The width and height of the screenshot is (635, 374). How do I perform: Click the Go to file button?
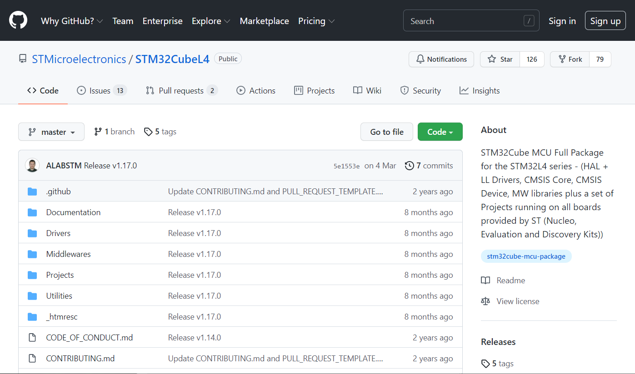[x=387, y=132]
